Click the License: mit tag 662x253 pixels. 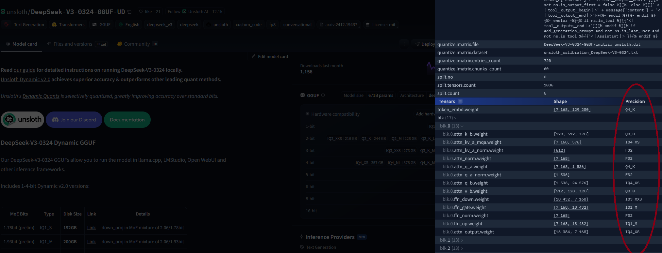point(381,24)
